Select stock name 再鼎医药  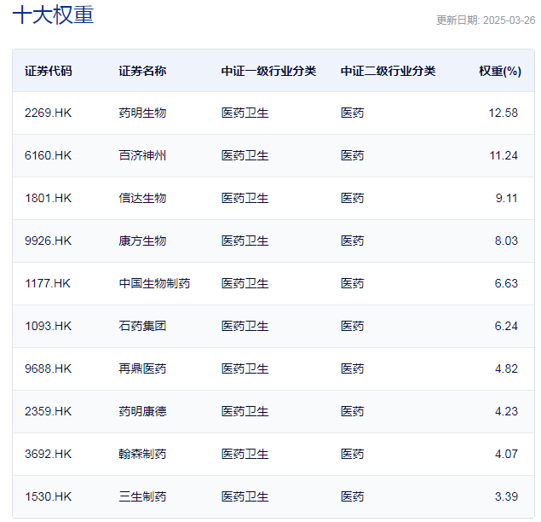pos(142,368)
